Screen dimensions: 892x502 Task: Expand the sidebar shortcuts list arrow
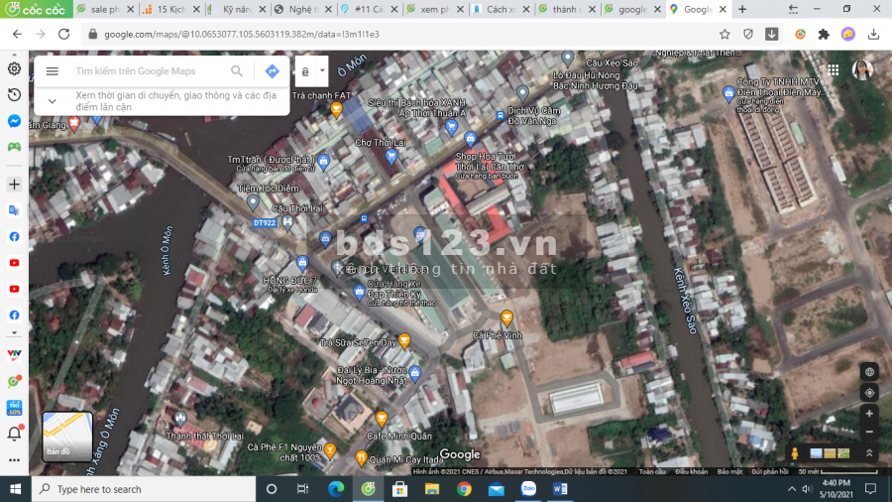tap(14, 333)
